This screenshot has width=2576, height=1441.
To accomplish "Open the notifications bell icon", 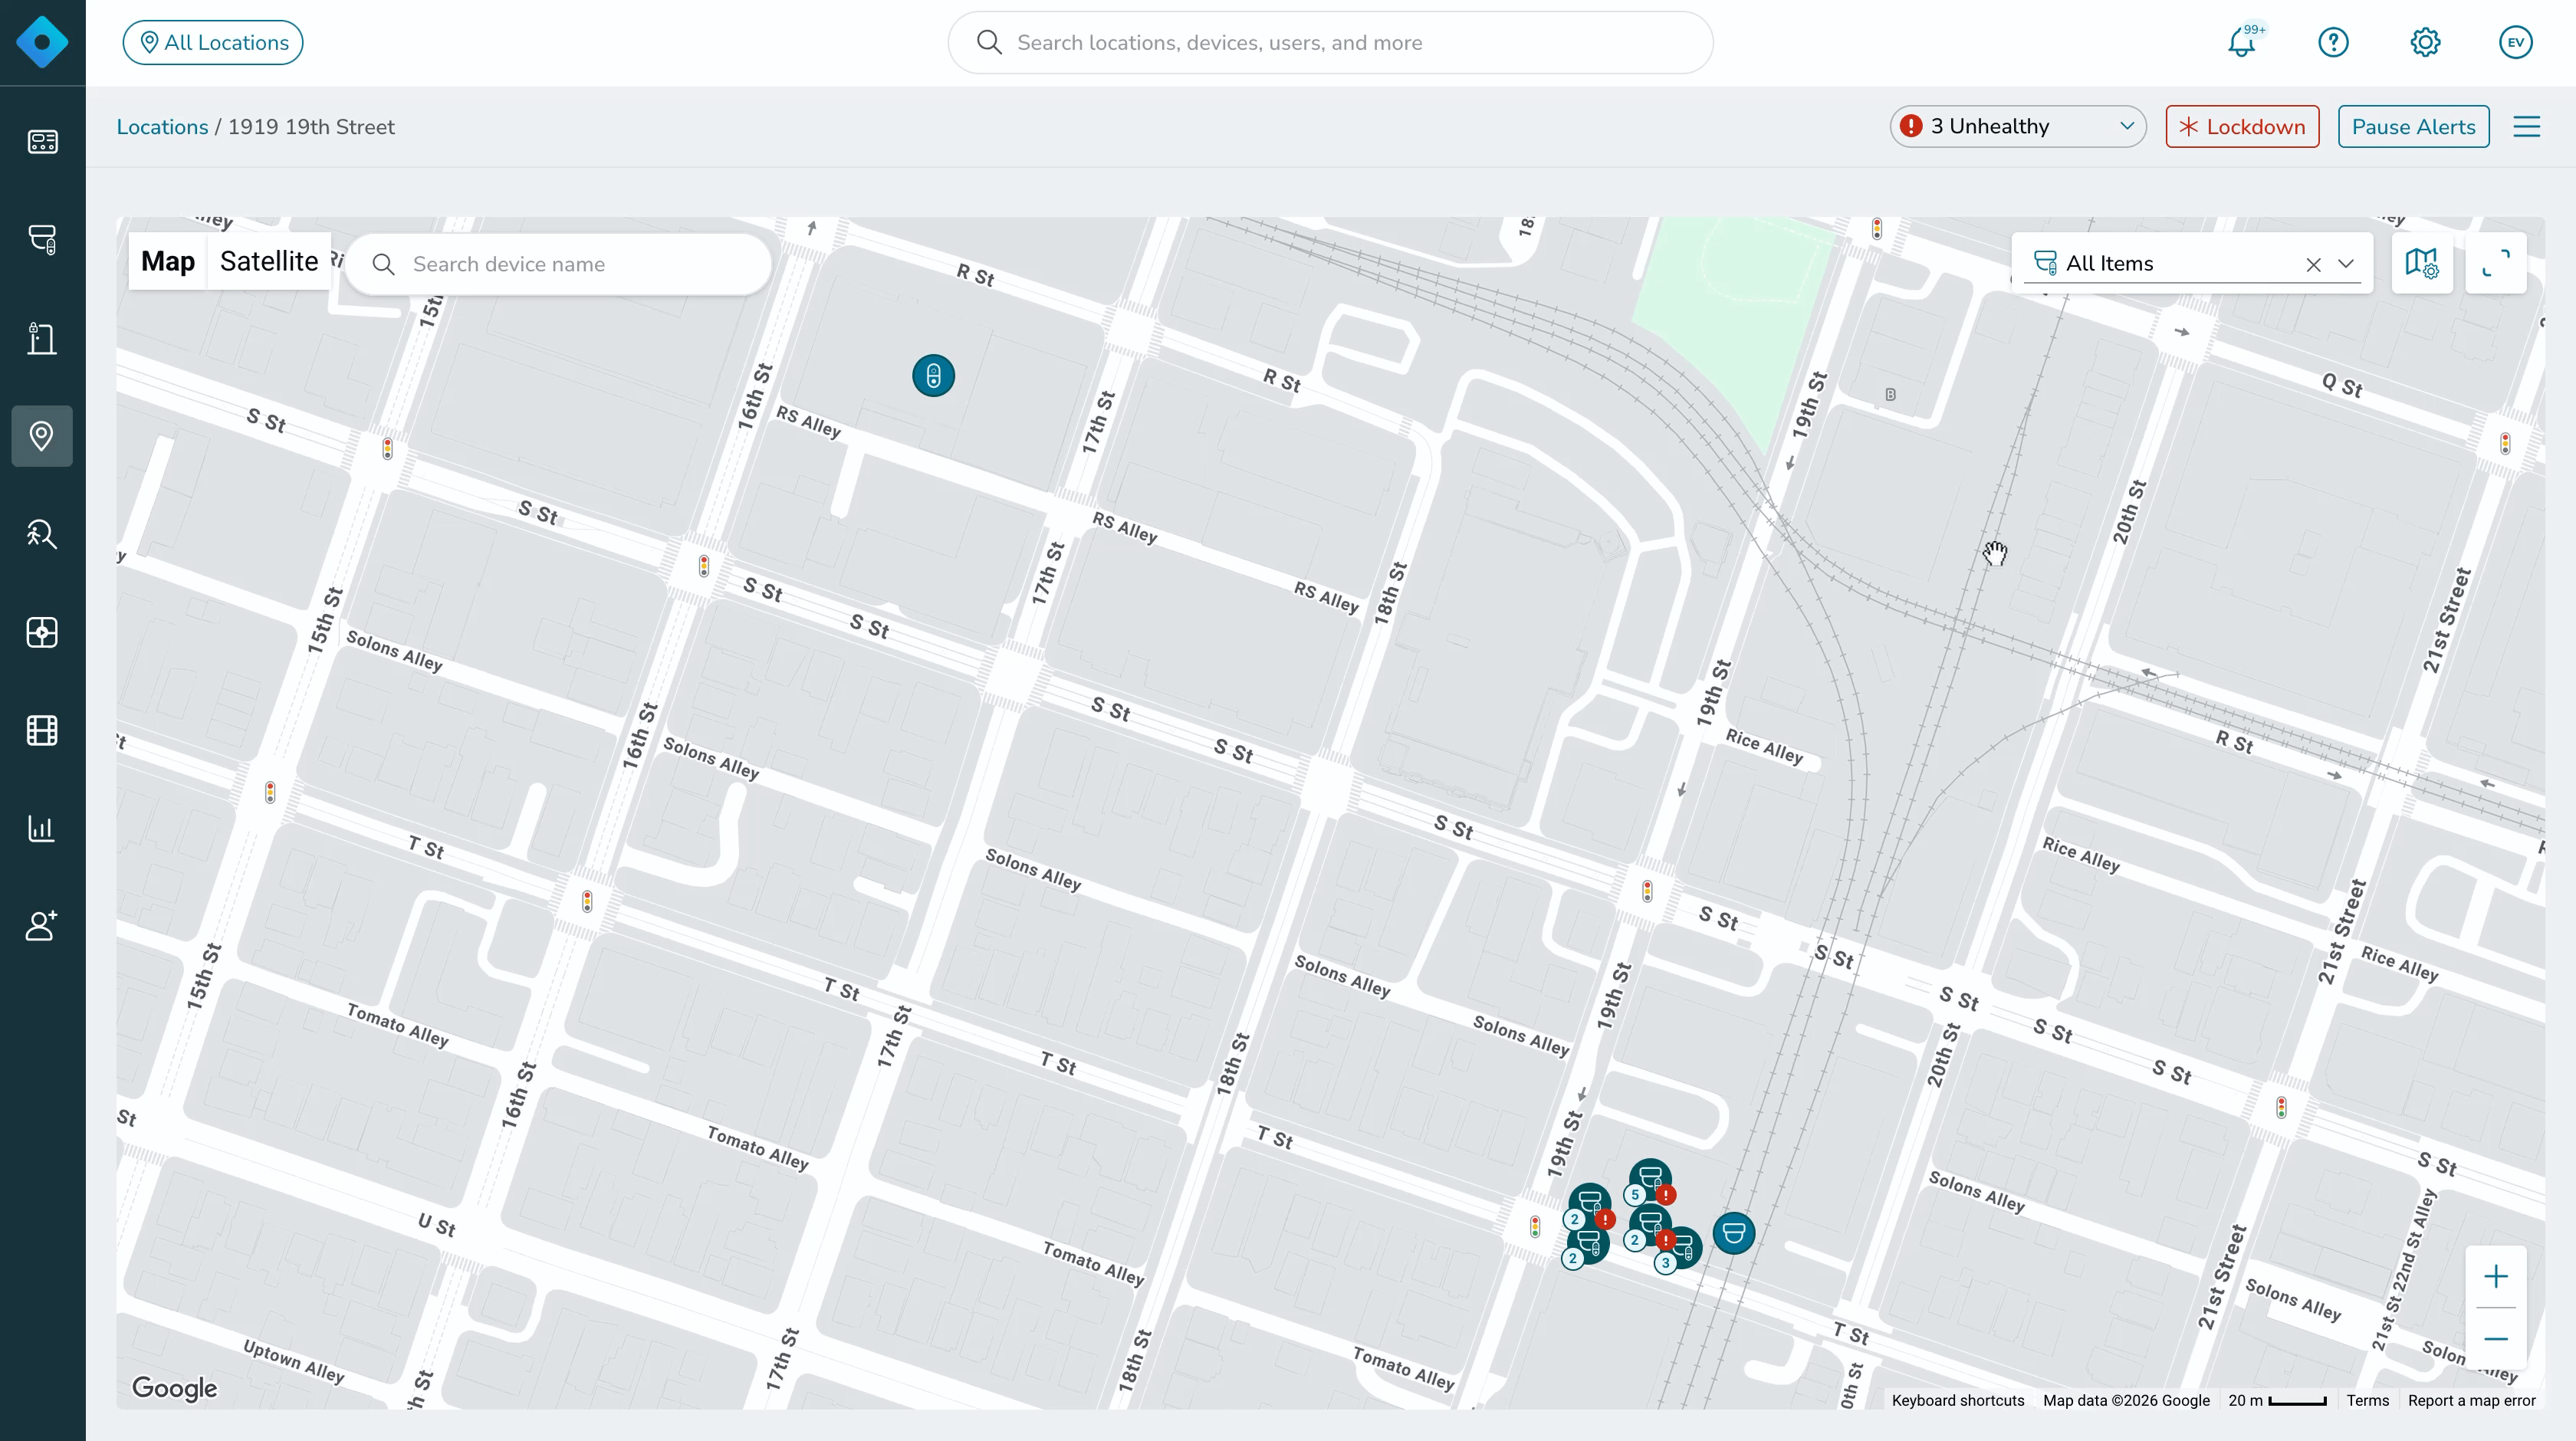I will coord(2242,42).
